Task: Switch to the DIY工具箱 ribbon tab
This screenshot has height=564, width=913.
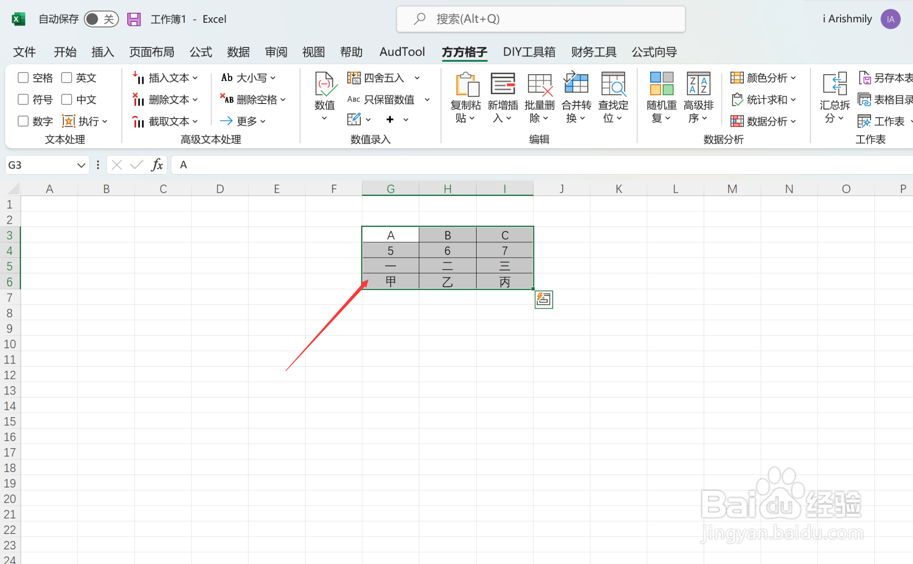Action: [x=529, y=52]
